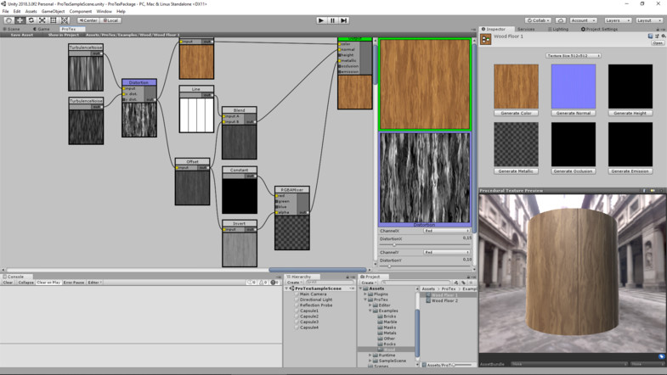Expand the Plugins folder in Project

pyautogui.click(x=365, y=294)
